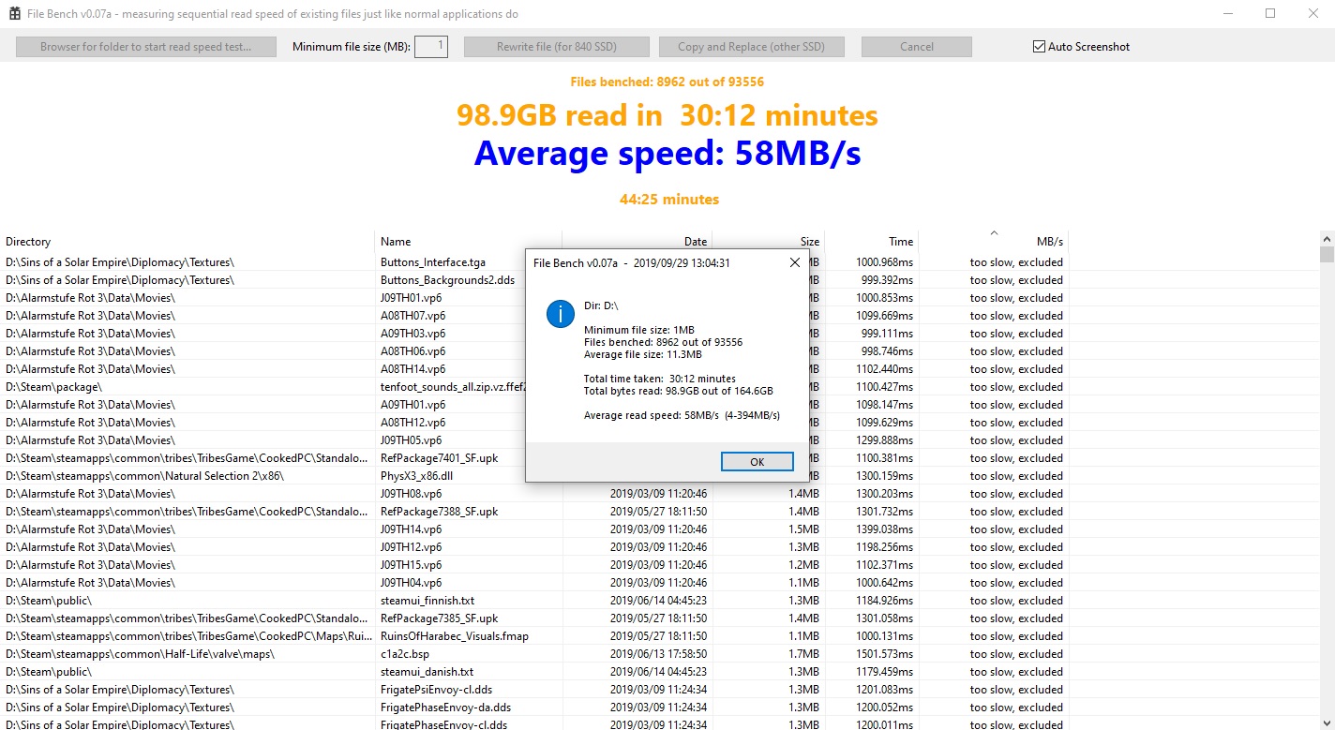Click the File Bench app icon in title bar
1335x730 pixels.
pos(15,14)
